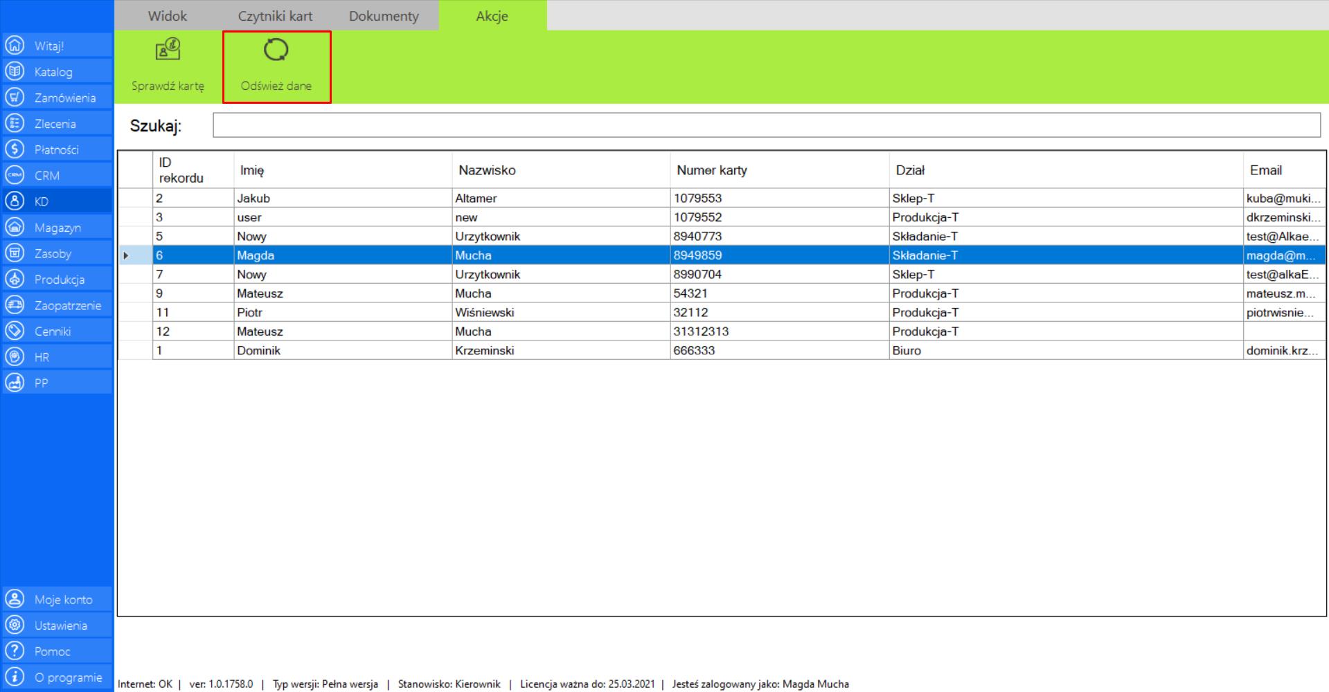Open the Cenniki tag icon
Screen dimensions: 1329x692
pyautogui.click(x=15, y=331)
